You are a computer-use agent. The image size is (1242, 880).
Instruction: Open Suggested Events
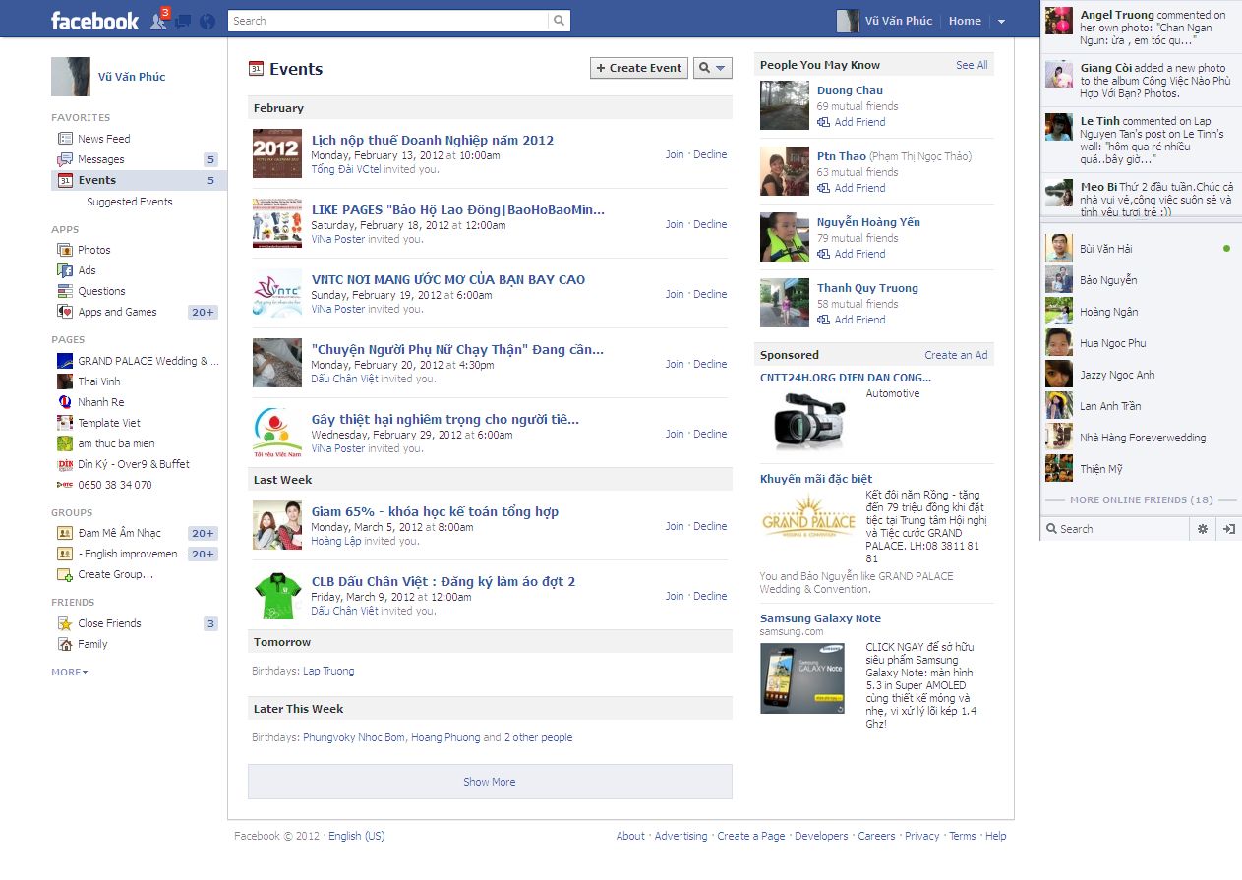point(130,202)
